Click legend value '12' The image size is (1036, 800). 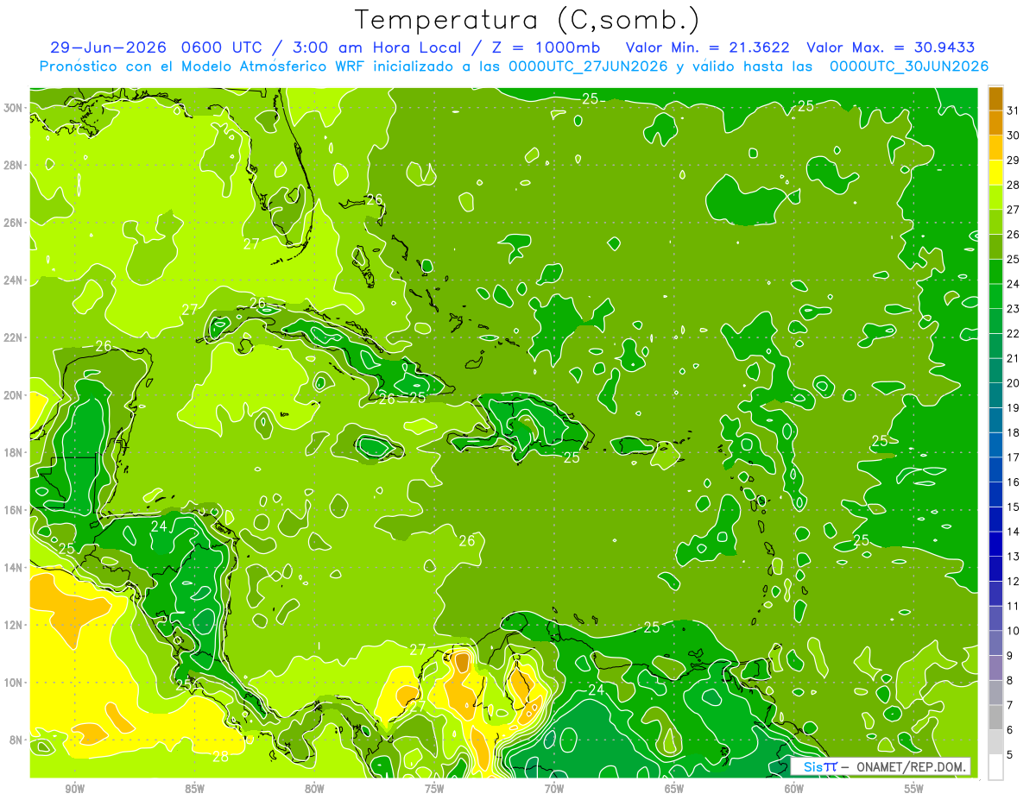coord(1014,582)
